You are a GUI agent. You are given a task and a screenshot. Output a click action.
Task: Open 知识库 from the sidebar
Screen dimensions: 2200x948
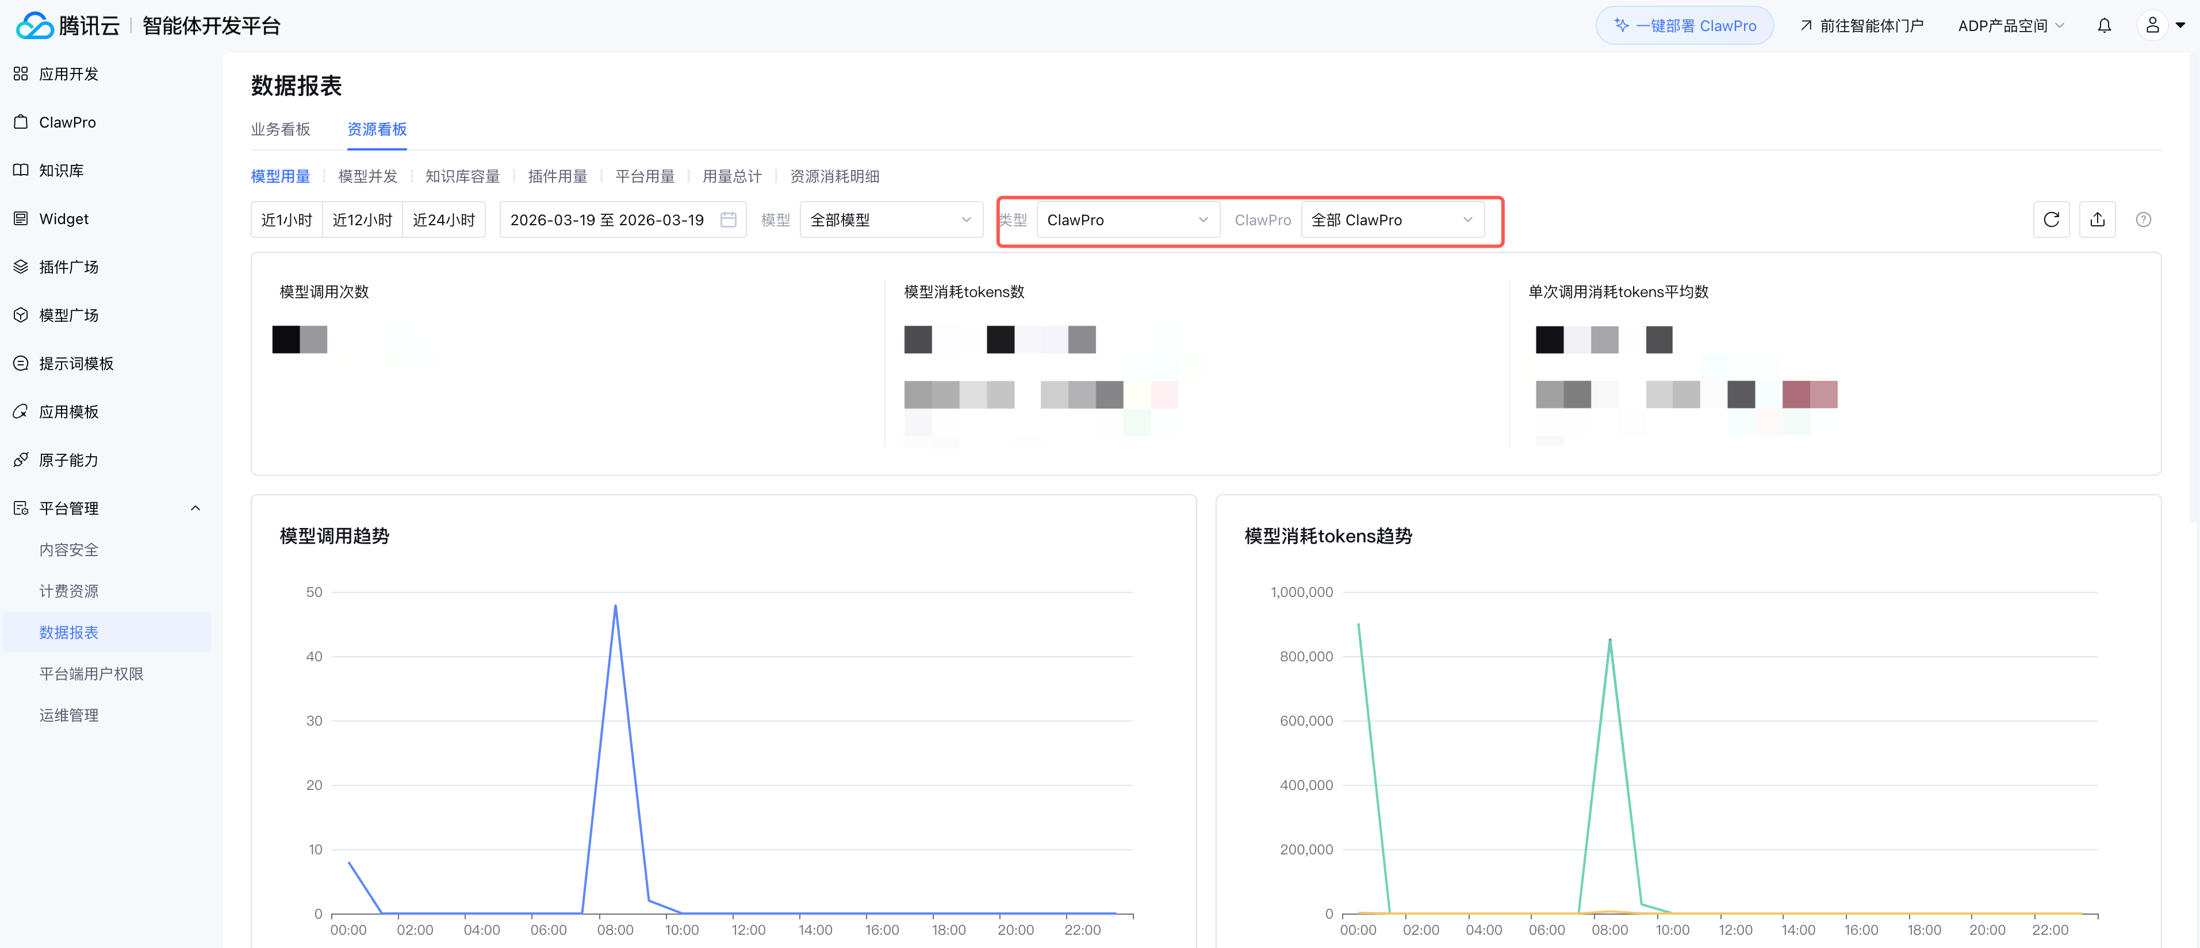[60, 171]
